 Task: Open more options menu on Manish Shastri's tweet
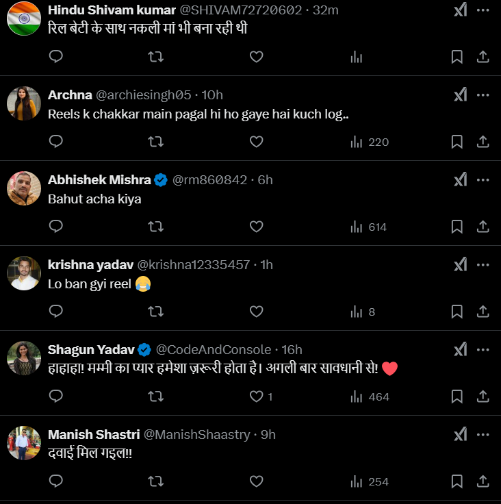(x=483, y=434)
